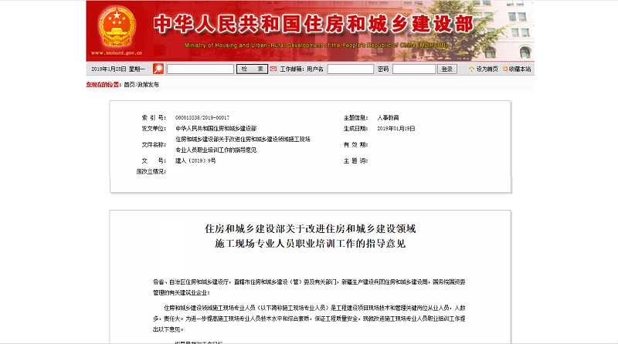Click the 有效期 label
This screenshot has height=344, width=618.
tap(355, 144)
